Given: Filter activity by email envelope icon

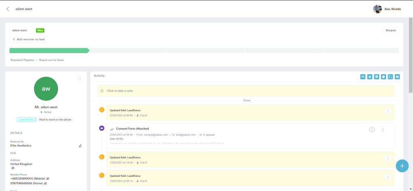Looking at the screenshot, I should point(397,76).
